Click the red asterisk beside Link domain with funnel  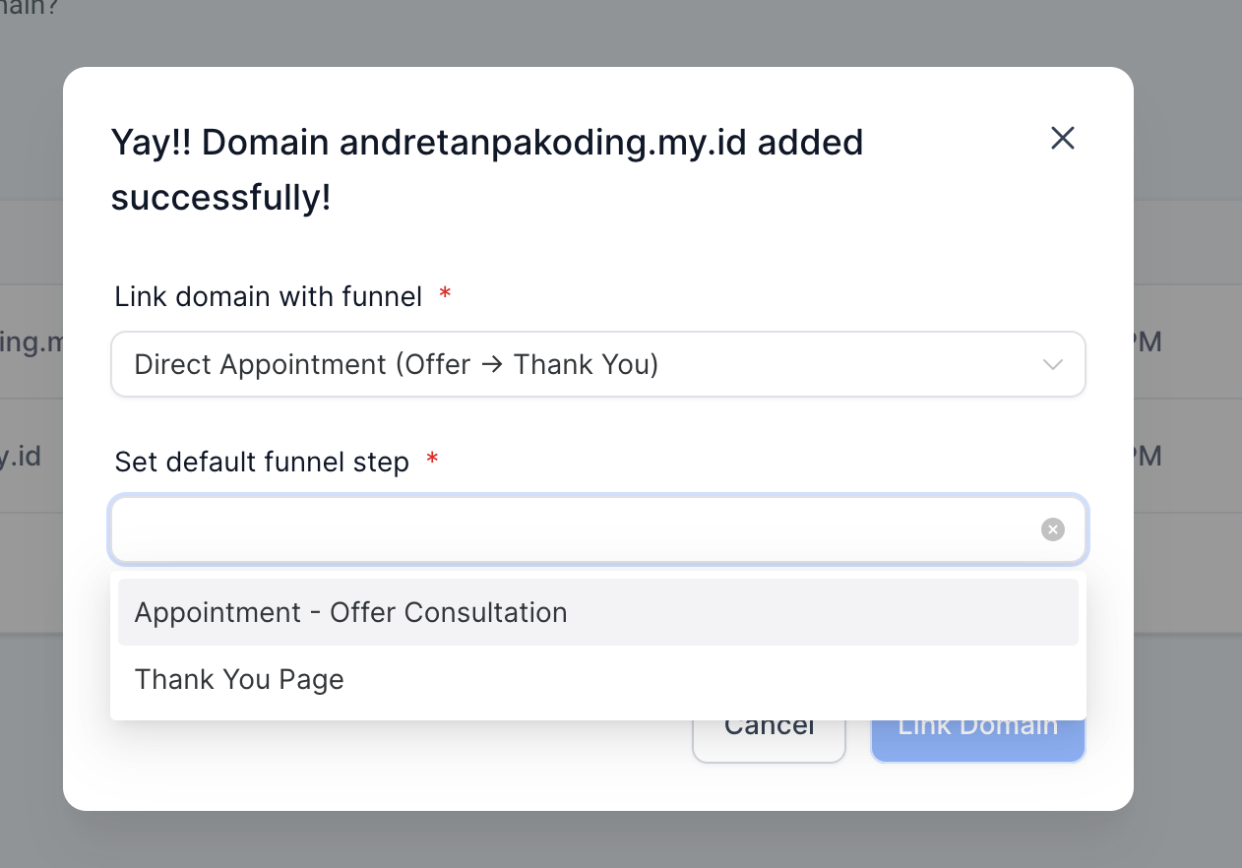[444, 293]
